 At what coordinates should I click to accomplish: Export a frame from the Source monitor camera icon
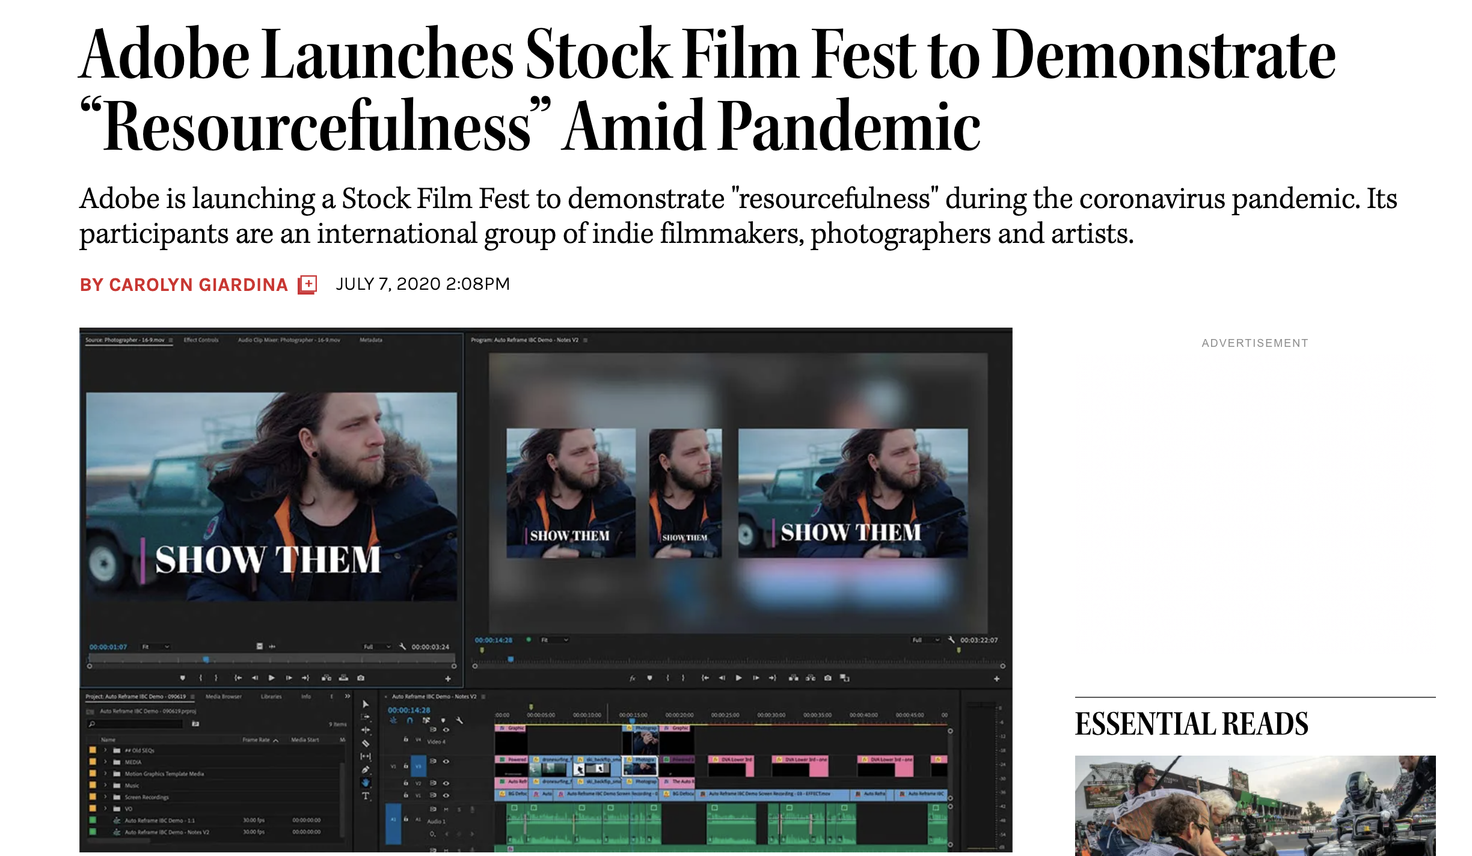pos(361,678)
